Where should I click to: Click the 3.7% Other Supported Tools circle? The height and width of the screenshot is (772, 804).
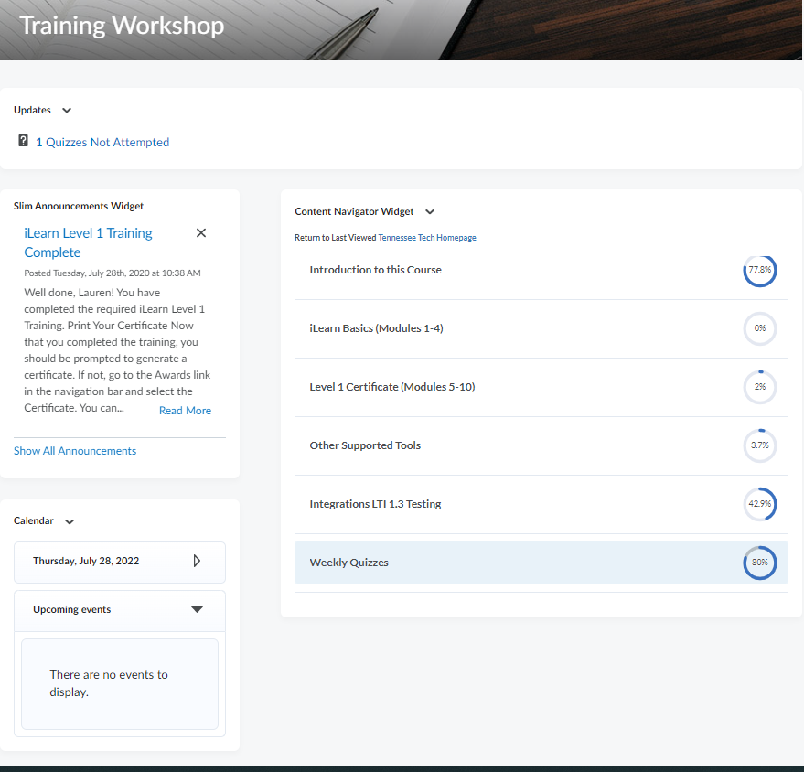759,445
